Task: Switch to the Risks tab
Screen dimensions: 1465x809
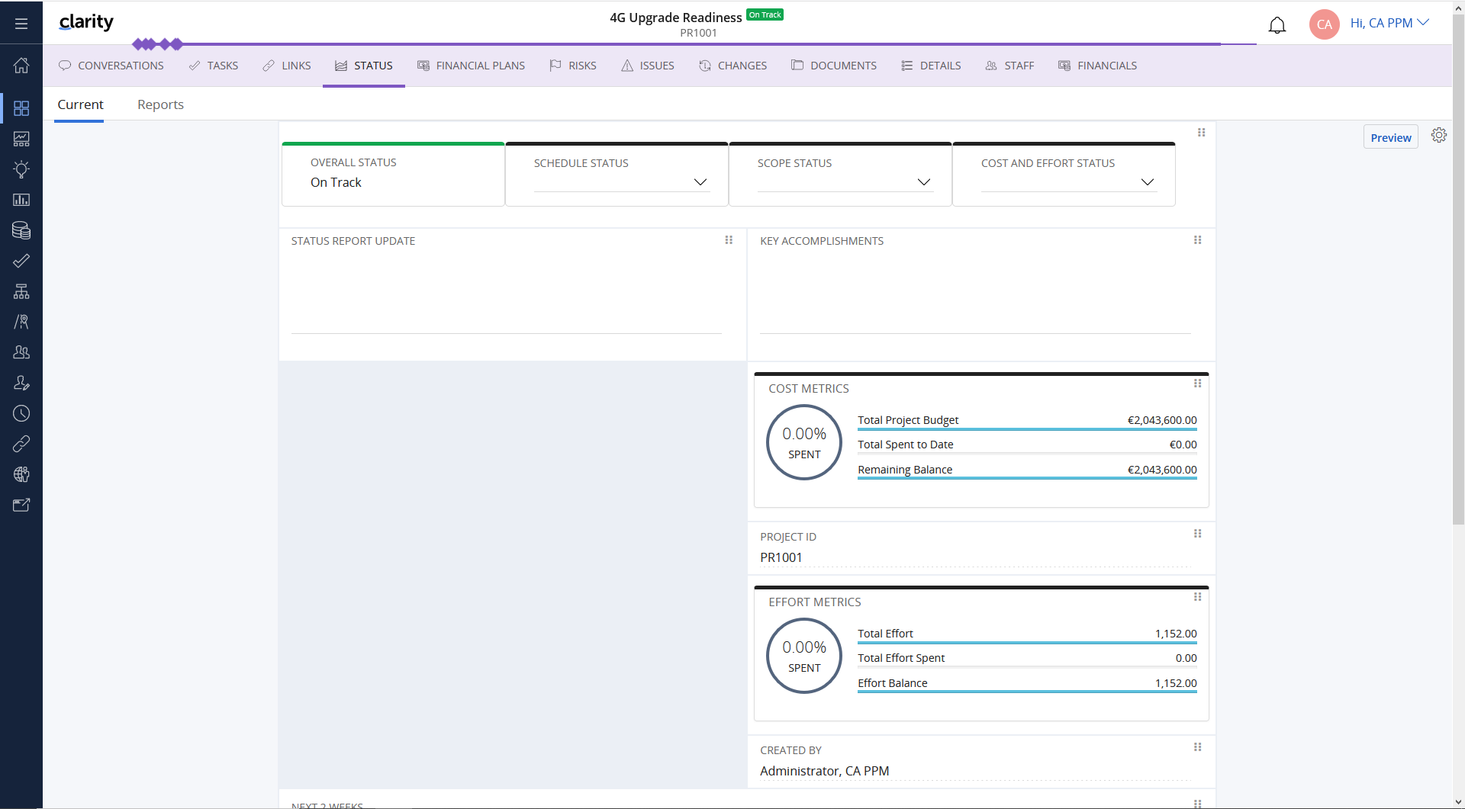Action: pos(573,66)
